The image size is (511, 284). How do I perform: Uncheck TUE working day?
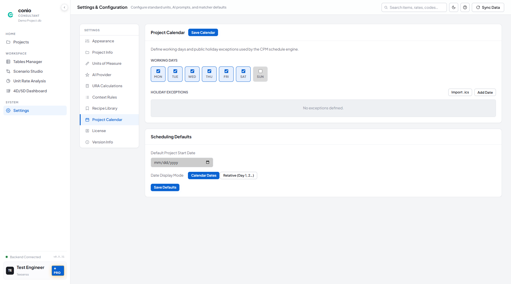175,71
